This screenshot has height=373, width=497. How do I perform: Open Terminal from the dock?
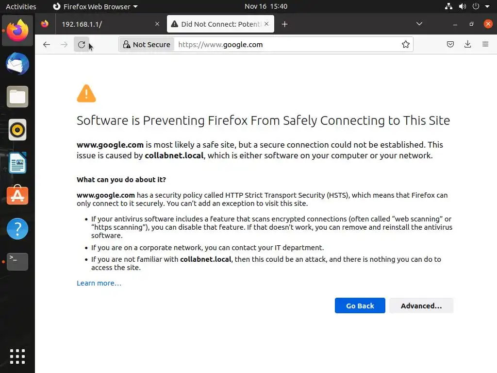(x=17, y=262)
